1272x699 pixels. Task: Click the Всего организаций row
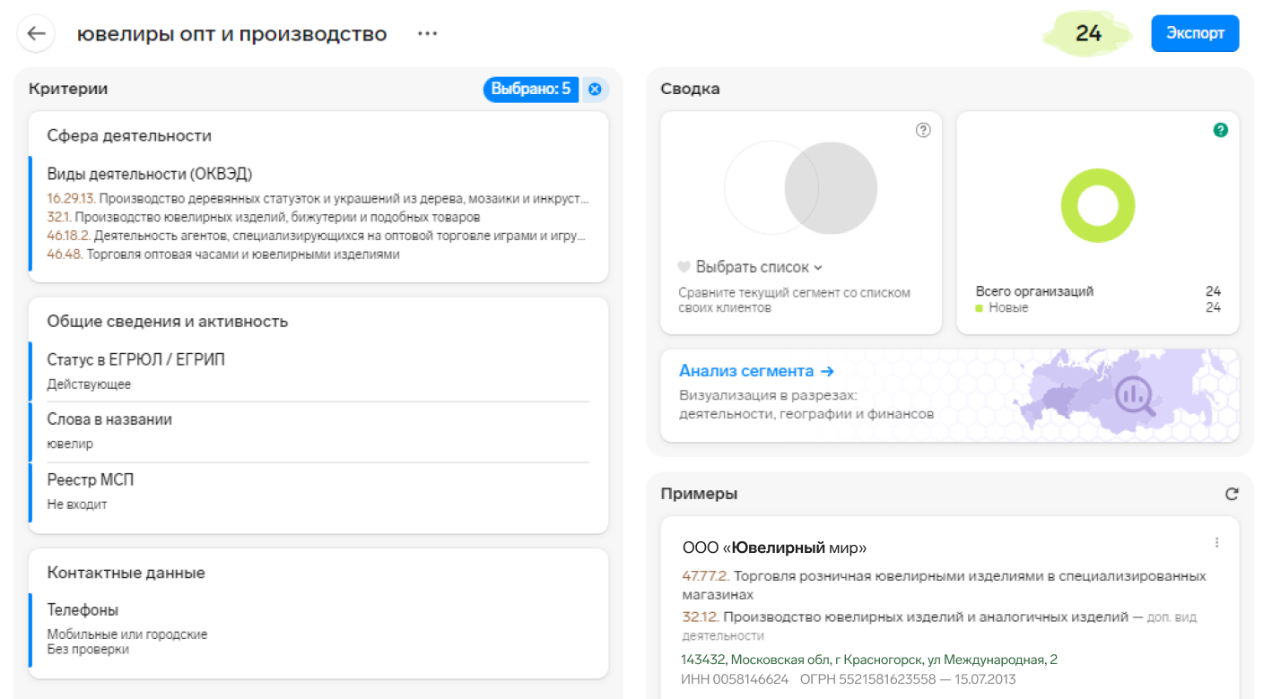[1098, 291]
